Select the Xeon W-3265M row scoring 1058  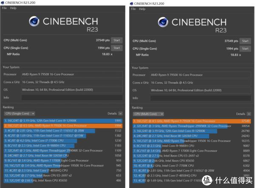click(x=63, y=155)
